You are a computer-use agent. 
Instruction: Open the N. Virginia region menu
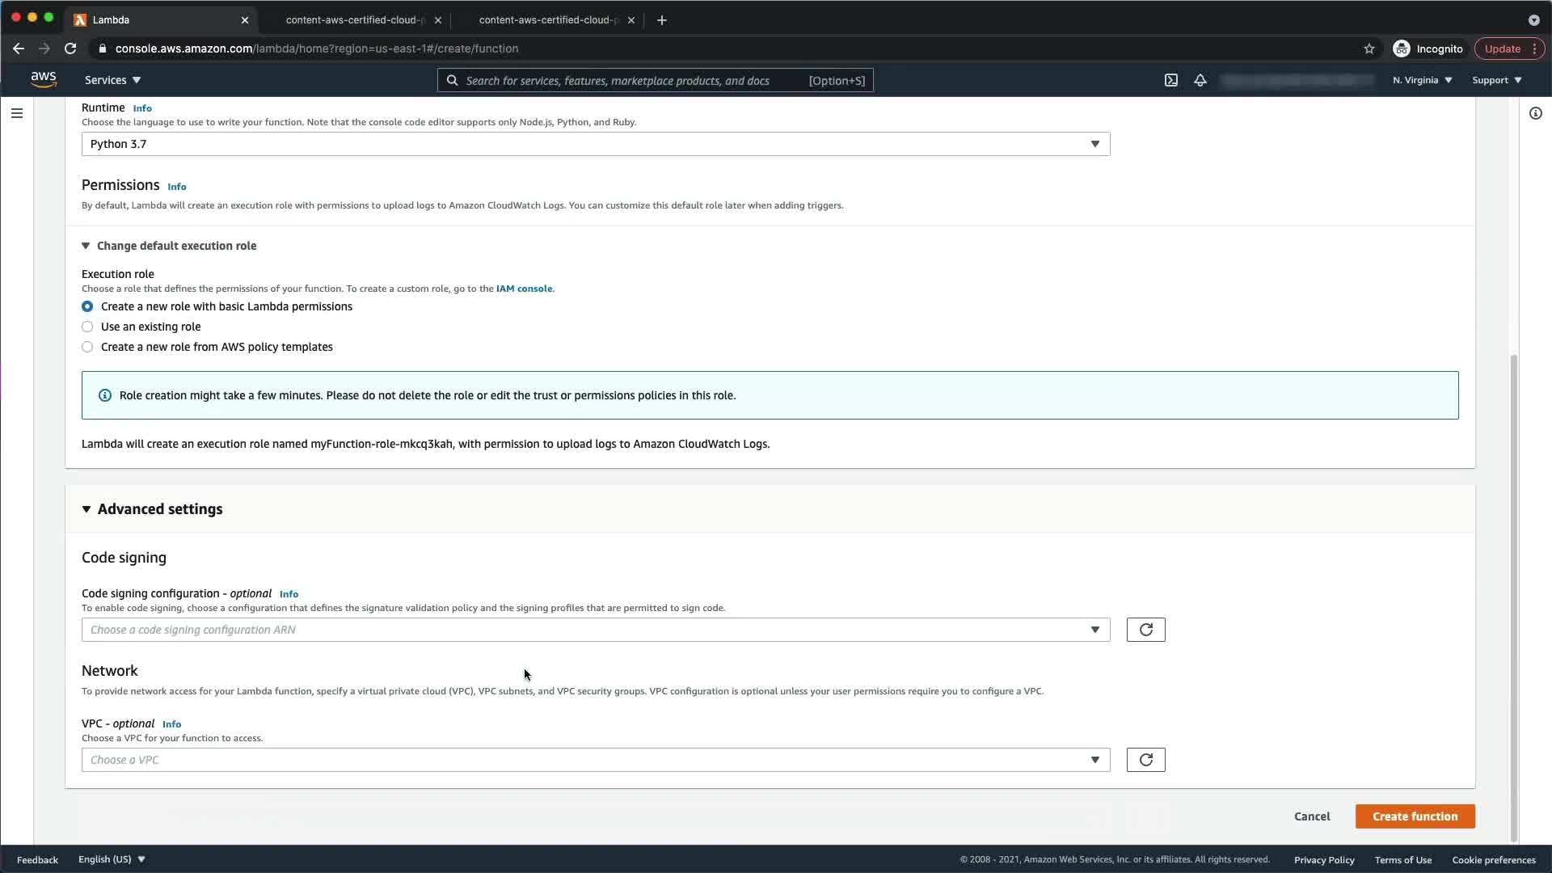1422,80
